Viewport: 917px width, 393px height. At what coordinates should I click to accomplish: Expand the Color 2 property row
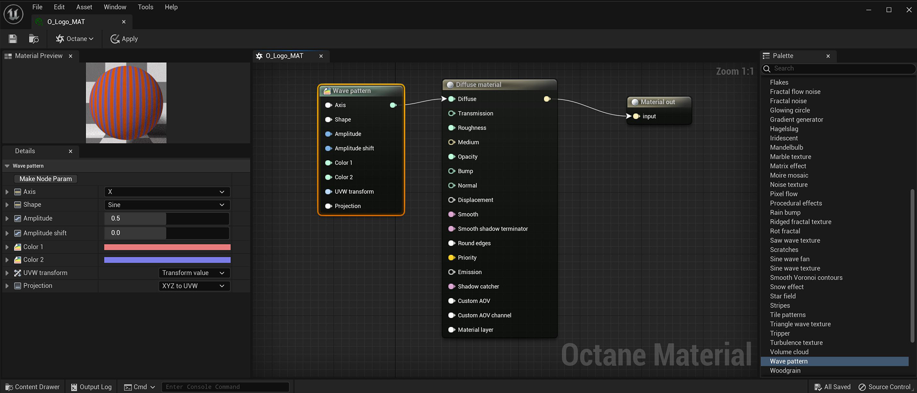click(7, 260)
